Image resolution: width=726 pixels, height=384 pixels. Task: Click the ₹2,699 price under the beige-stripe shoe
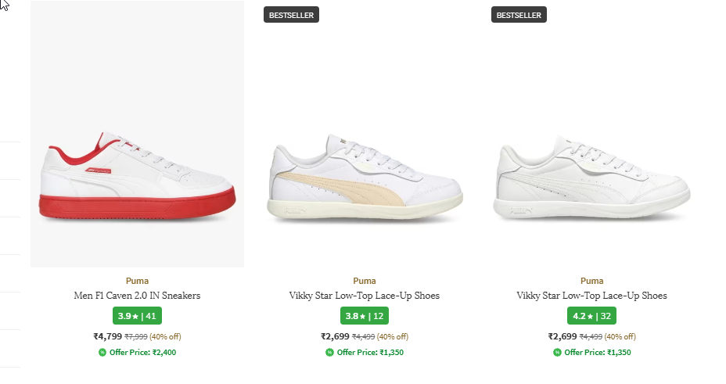click(x=336, y=336)
